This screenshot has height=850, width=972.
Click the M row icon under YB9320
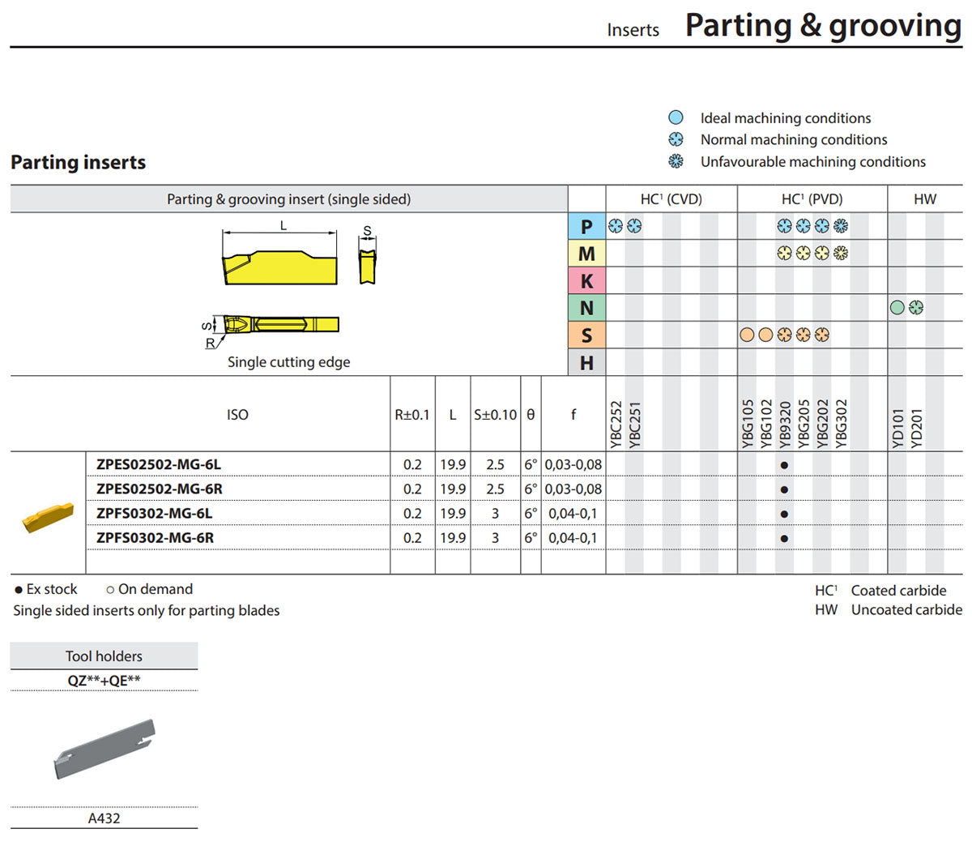pyautogui.click(x=784, y=253)
